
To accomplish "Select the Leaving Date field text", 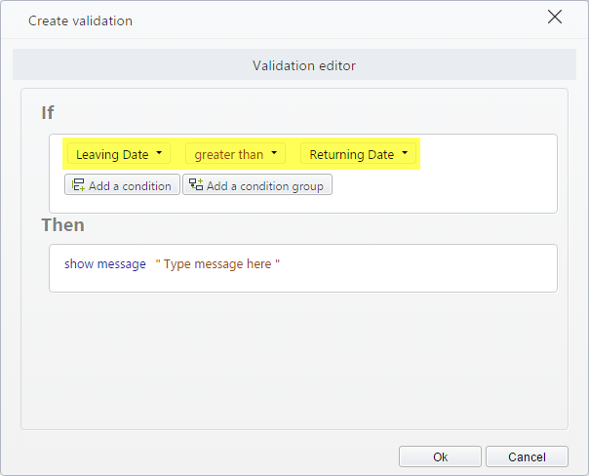I will click(x=112, y=154).
